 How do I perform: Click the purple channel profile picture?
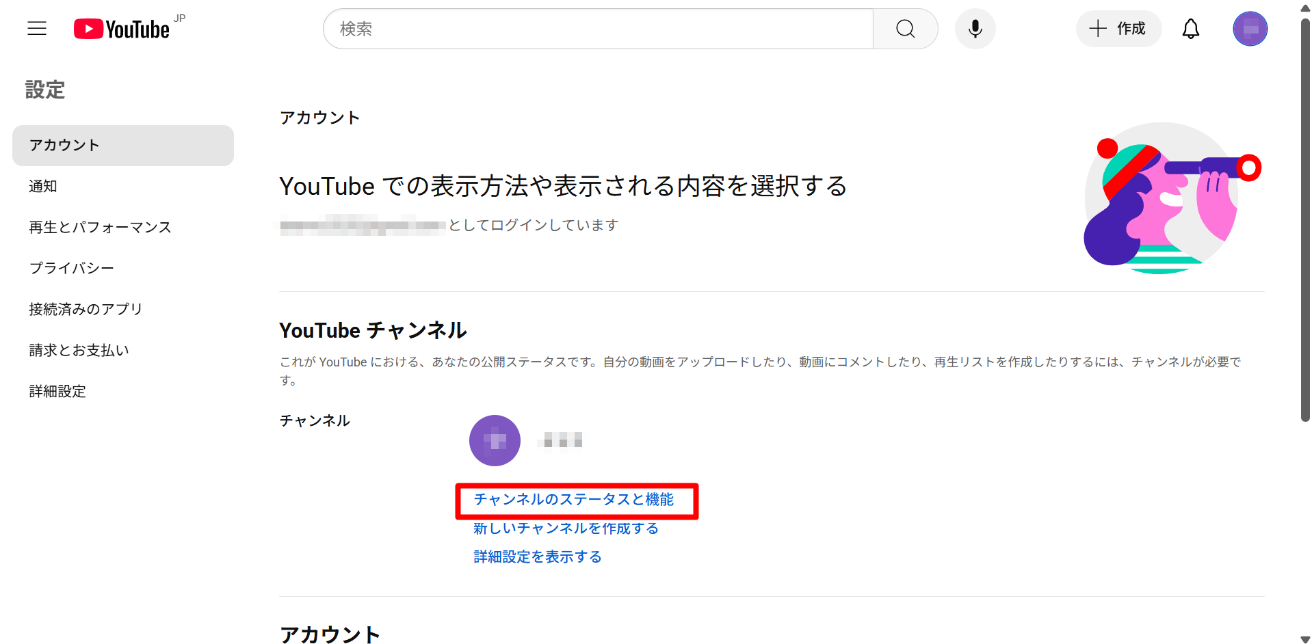(x=495, y=441)
